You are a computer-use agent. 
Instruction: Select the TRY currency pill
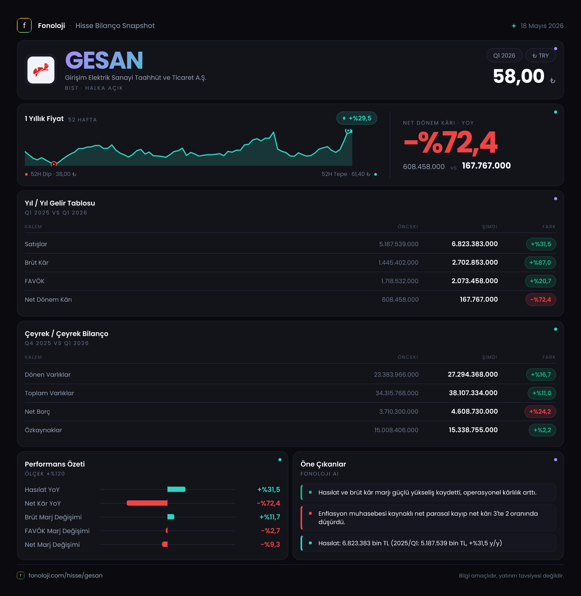(540, 55)
